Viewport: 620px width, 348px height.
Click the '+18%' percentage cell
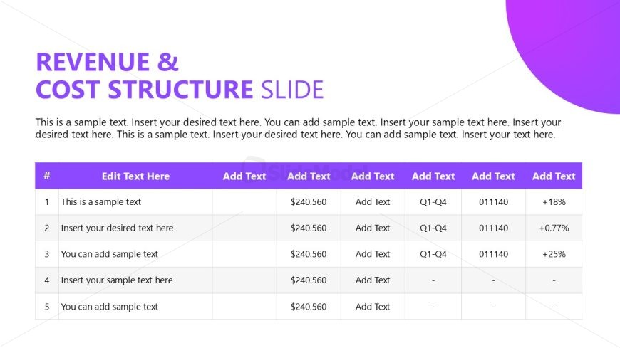[x=554, y=202]
